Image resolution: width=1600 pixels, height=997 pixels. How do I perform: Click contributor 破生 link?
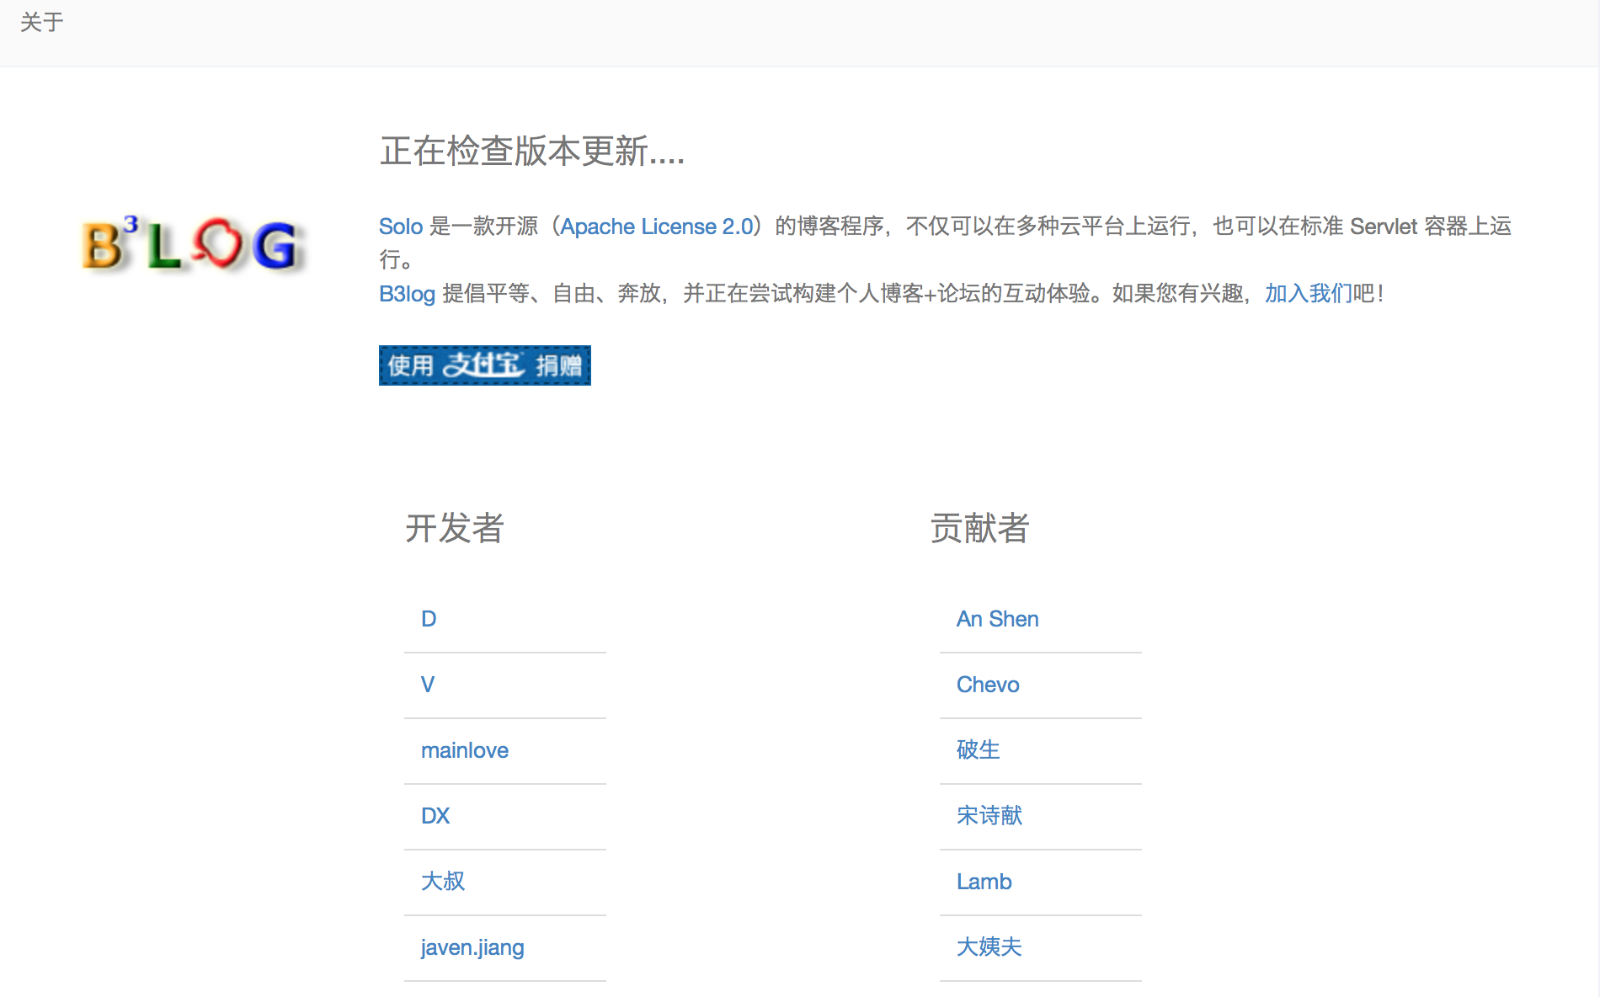[978, 750]
